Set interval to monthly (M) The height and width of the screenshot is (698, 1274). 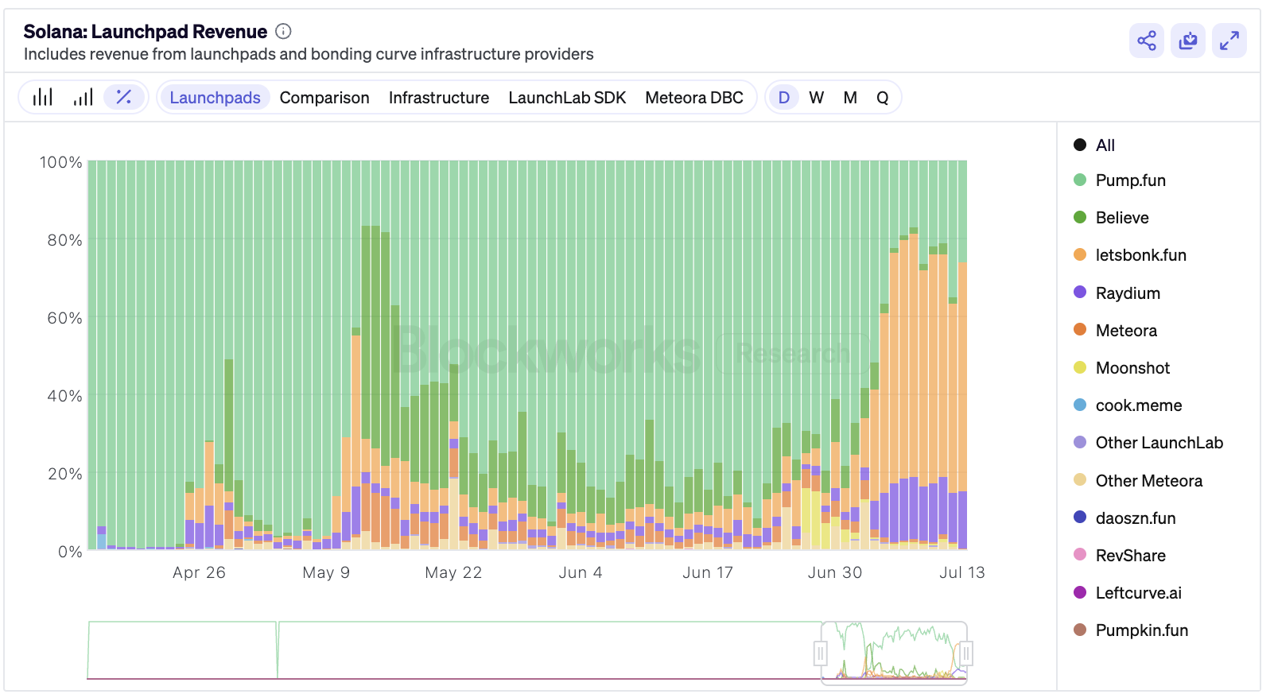pos(850,98)
